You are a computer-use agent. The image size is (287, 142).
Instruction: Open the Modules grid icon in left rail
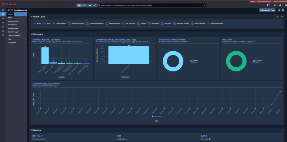(x=3, y=14)
